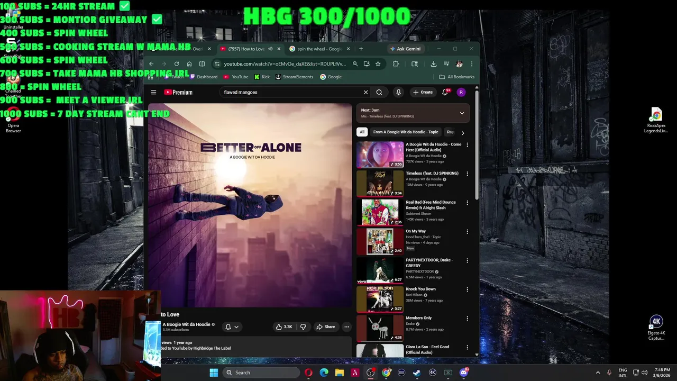677x381 pixels.
Task: Open a new Chrome tab
Action: [361, 49]
